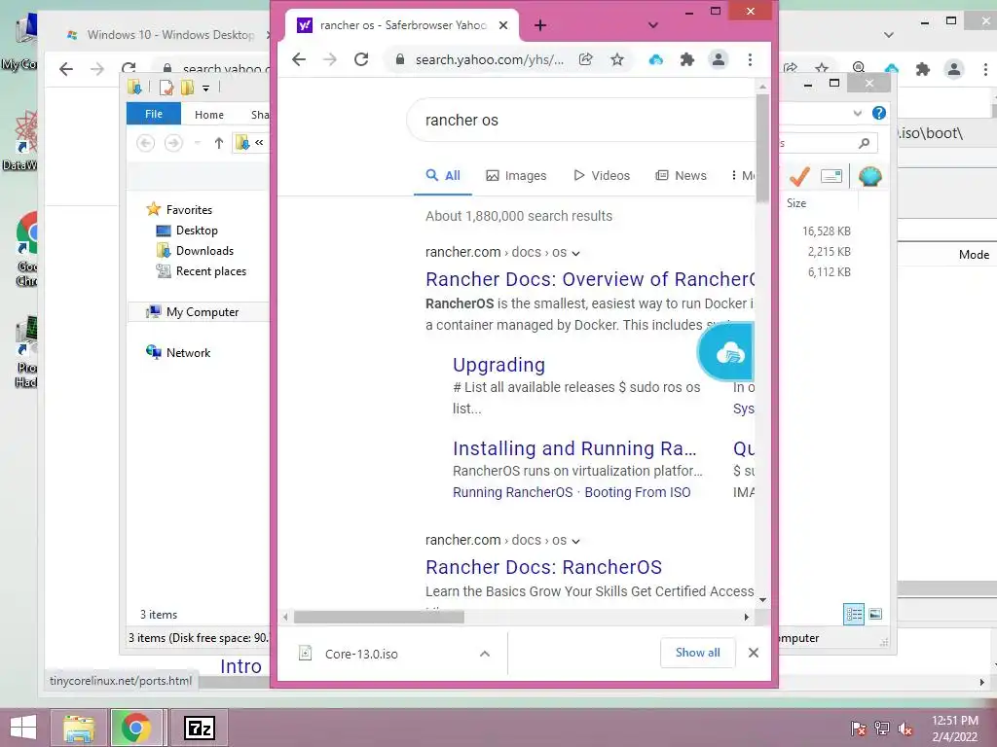The height and width of the screenshot is (747, 997).
Task: Open the Chrome profile avatar in front window
Action: [719, 59]
